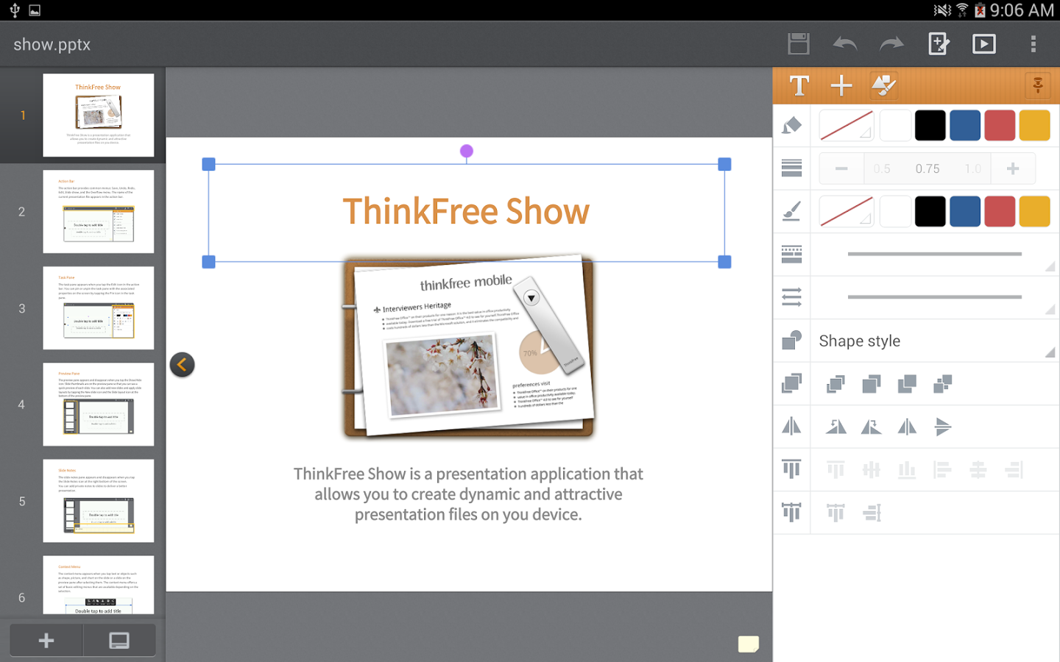The height and width of the screenshot is (662, 1060).
Task: Pin the properties task pane
Action: tap(1038, 85)
